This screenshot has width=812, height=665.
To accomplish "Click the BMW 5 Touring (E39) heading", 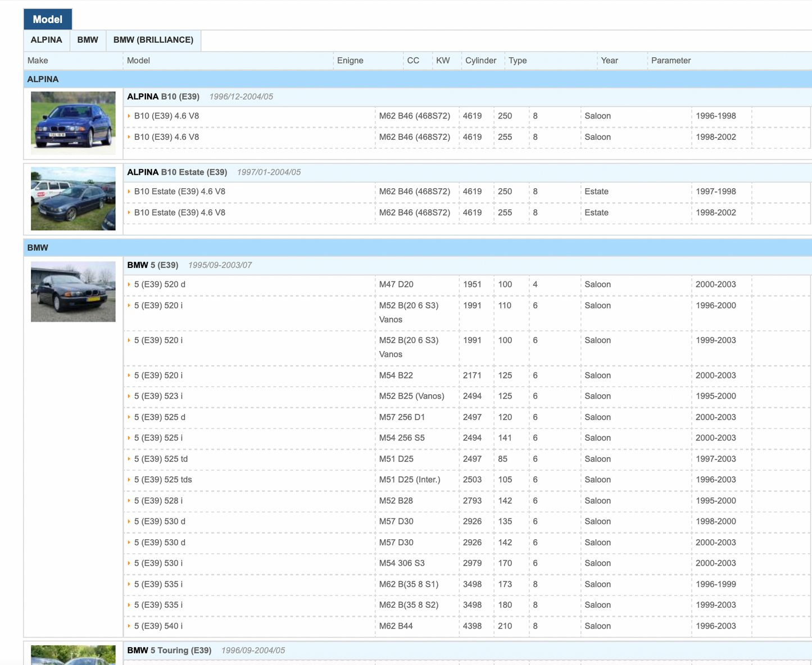I will click(x=169, y=650).
